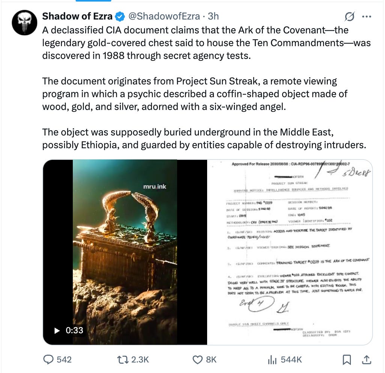Screen dimensions: 385x373
Task: Click the blue verified badge next to Shadow of Ezra
Action: [x=120, y=16]
